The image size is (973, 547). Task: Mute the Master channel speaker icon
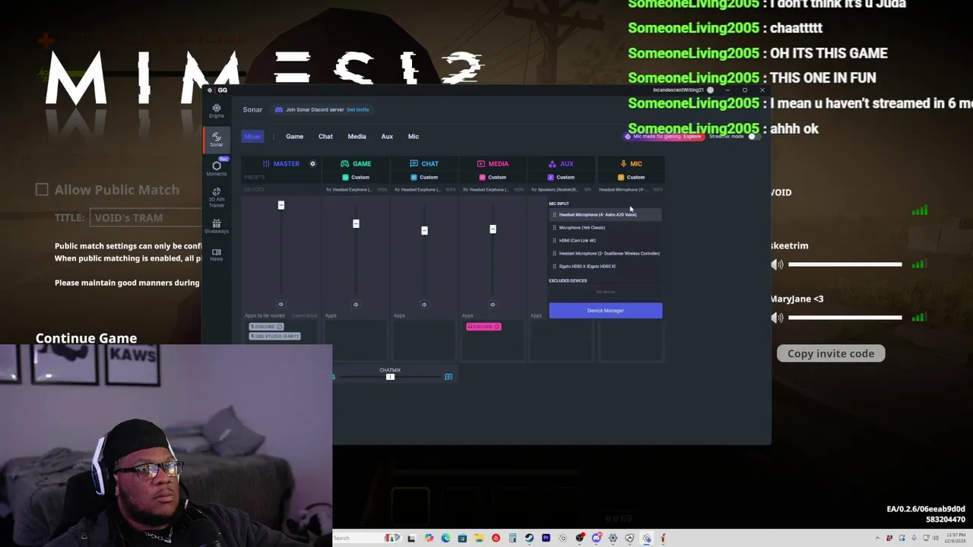280,304
